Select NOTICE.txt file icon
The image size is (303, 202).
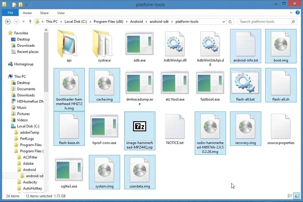click(x=175, y=127)
